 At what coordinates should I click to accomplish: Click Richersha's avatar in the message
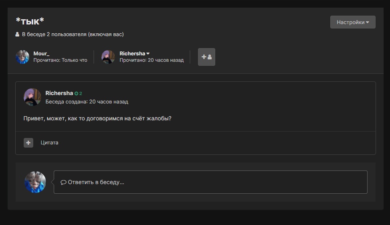(32, 97)
